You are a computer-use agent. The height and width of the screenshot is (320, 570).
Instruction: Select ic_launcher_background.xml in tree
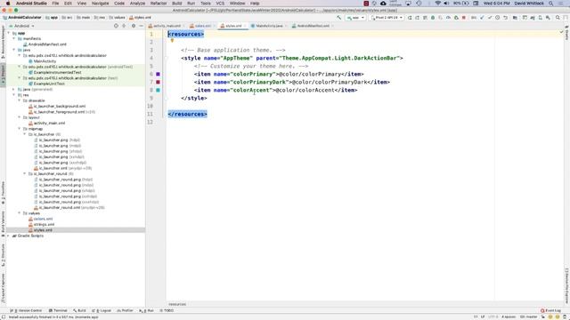(60, 107)
